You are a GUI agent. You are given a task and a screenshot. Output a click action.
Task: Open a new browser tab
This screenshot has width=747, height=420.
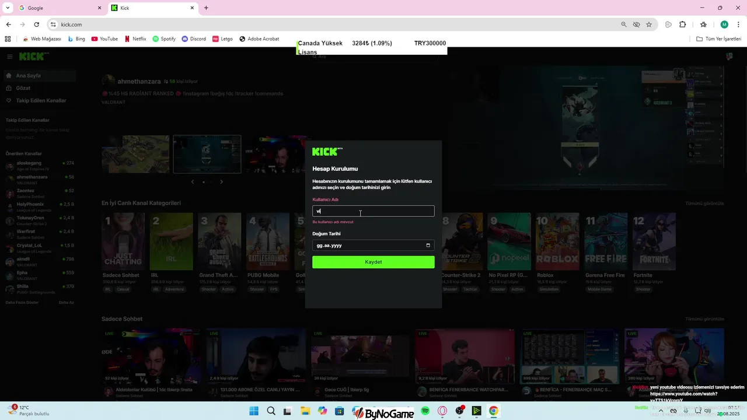(x=206, y=8)
